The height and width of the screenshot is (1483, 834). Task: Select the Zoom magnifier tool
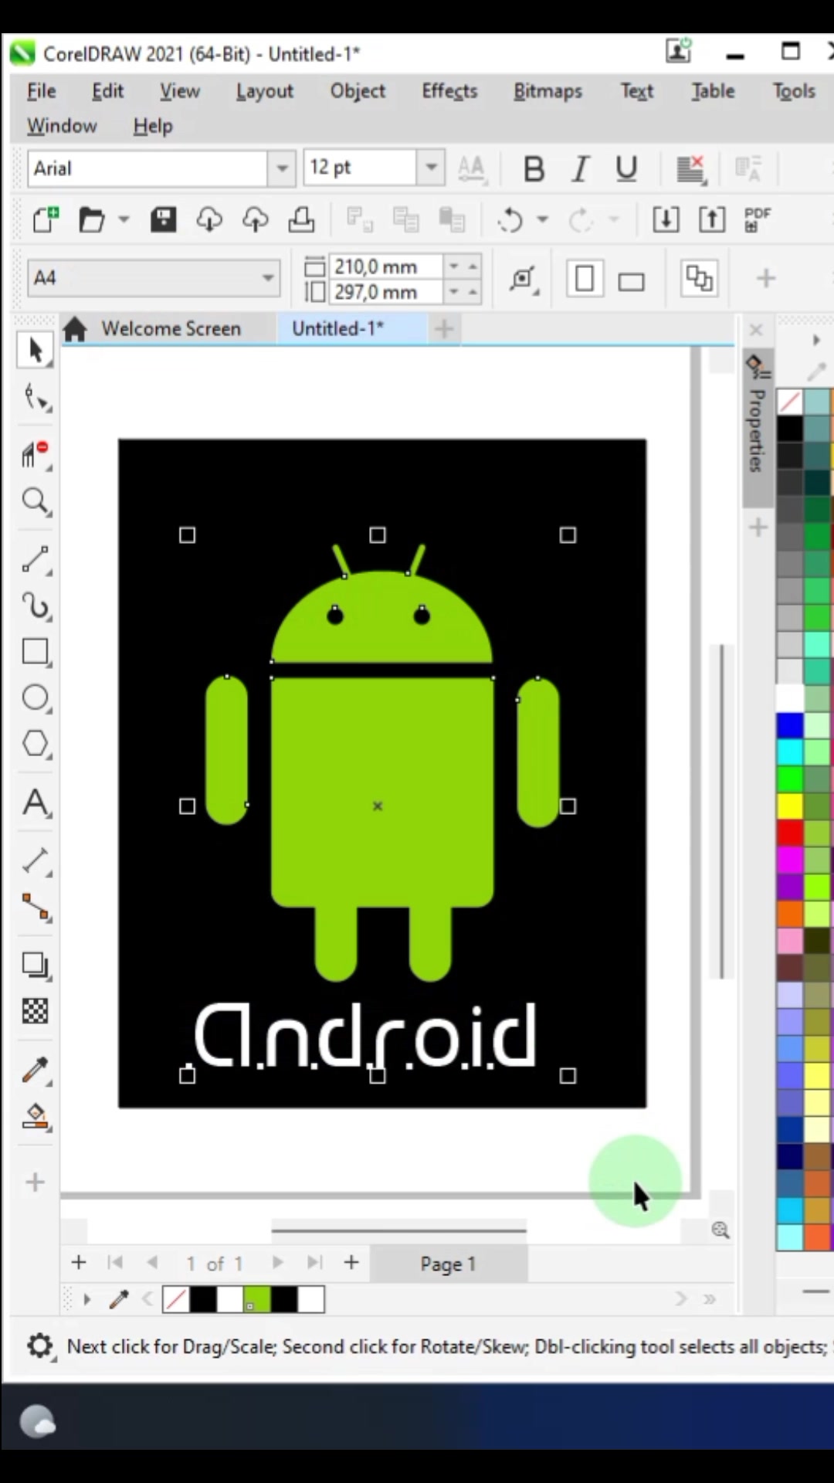tap(36, 501)
